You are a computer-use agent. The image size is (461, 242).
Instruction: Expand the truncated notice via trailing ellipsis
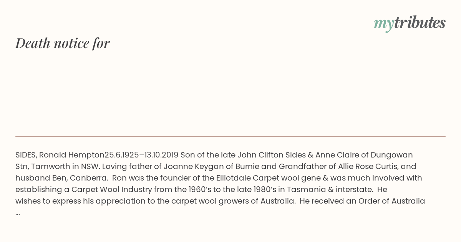coord(18,212)
